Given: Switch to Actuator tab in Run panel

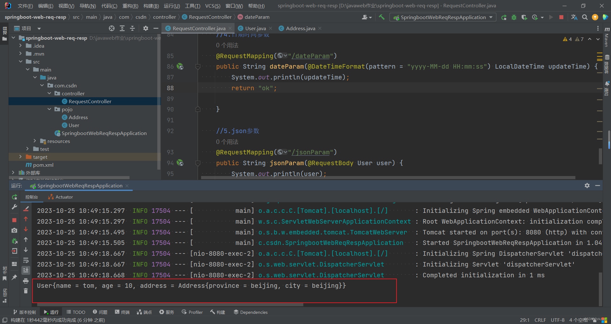Looking at the screenshot, I should tap(60, 197).
